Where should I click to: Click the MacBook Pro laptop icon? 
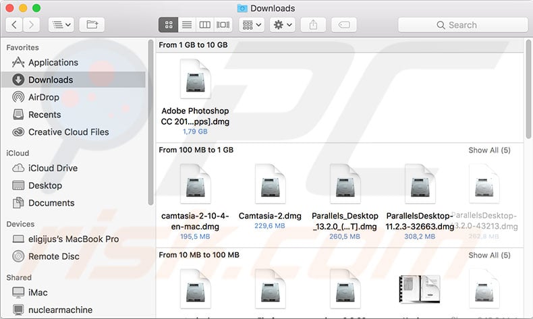click(x=18, y=239)
